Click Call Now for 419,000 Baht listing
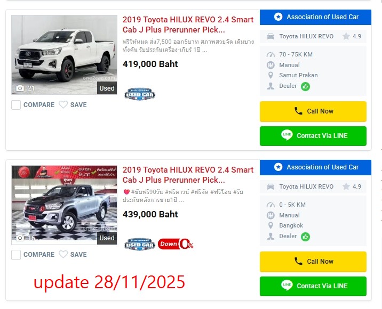 [x=313, y=111]
